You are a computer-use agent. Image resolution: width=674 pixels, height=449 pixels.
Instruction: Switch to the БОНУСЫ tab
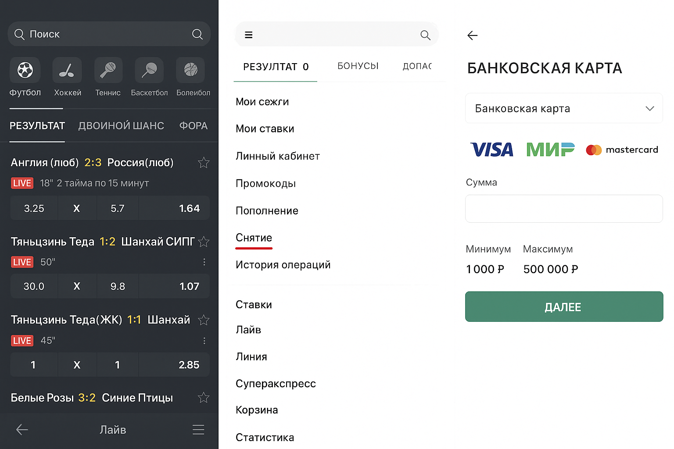point(358,66)
